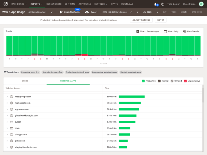
Task: Click the Export cloud download icon
Action: coord(87,12)
